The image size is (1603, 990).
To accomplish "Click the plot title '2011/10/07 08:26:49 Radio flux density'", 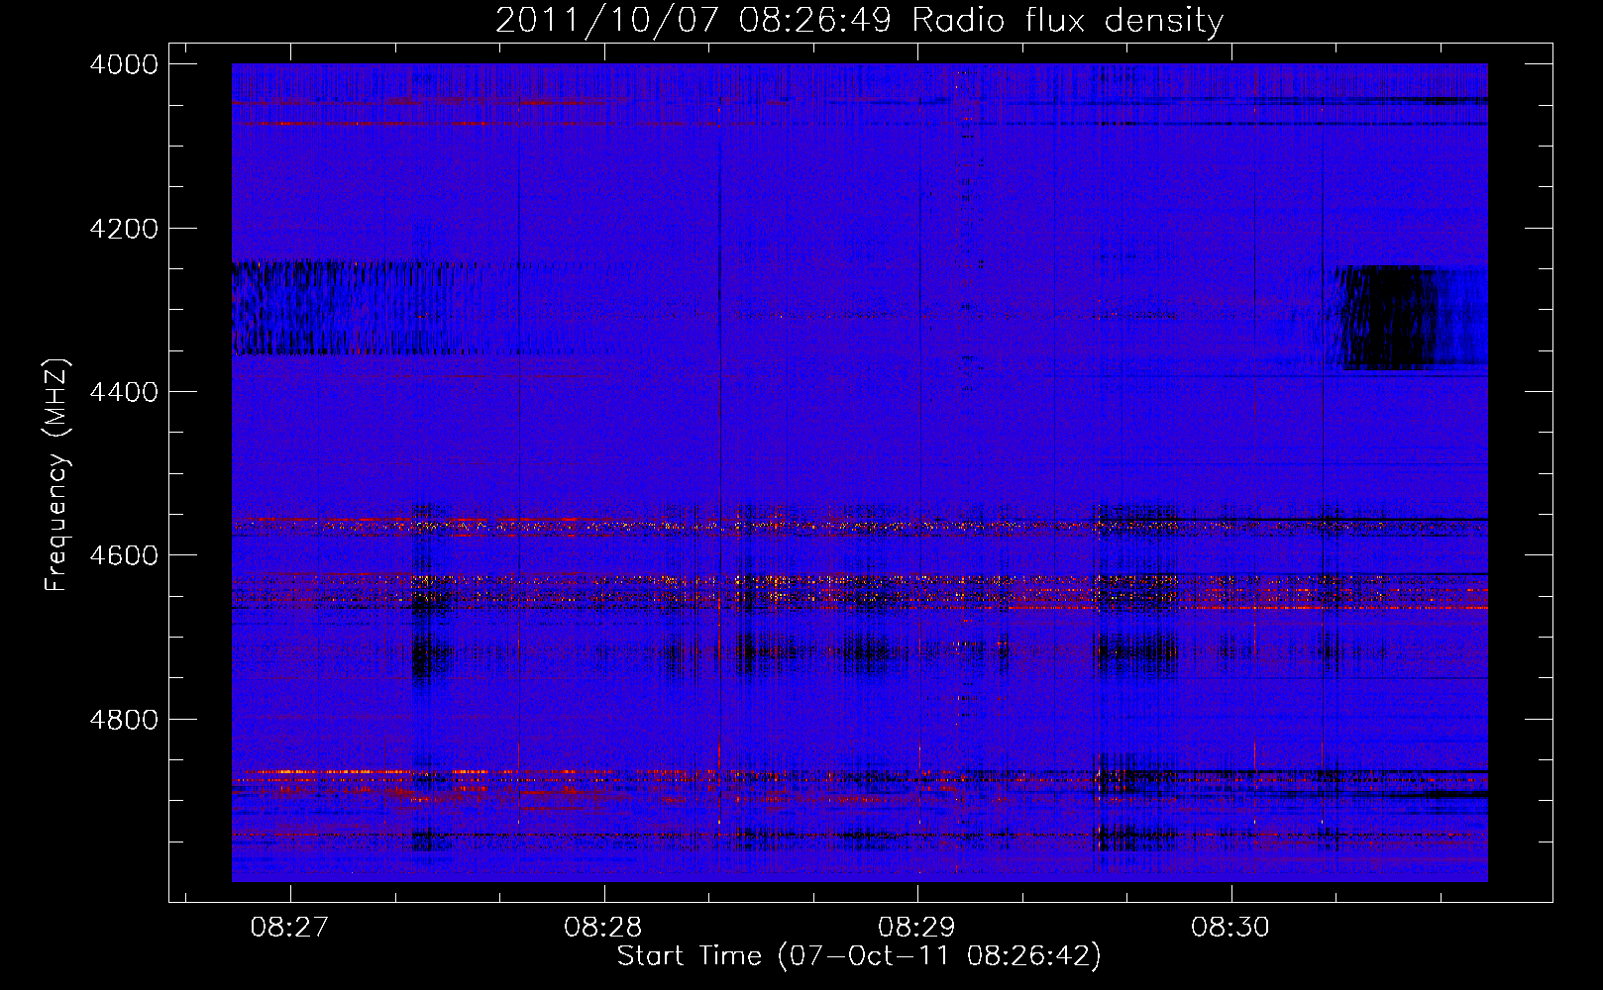I will pyautogui.click(x=859, y=21).
